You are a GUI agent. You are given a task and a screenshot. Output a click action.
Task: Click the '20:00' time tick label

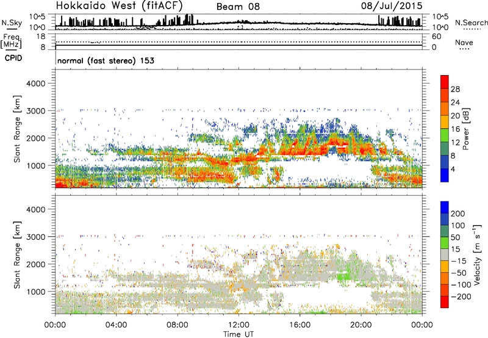[361, 325]
